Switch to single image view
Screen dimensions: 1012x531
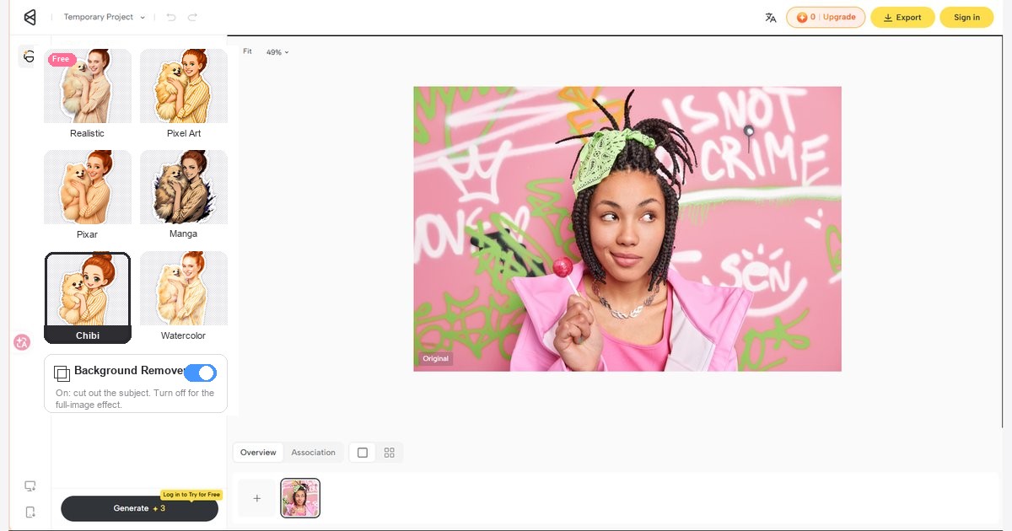(x=363, y=453)
